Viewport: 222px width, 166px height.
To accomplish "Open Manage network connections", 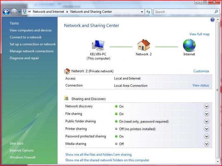I will pyautogui.click(x=32, y=51).
